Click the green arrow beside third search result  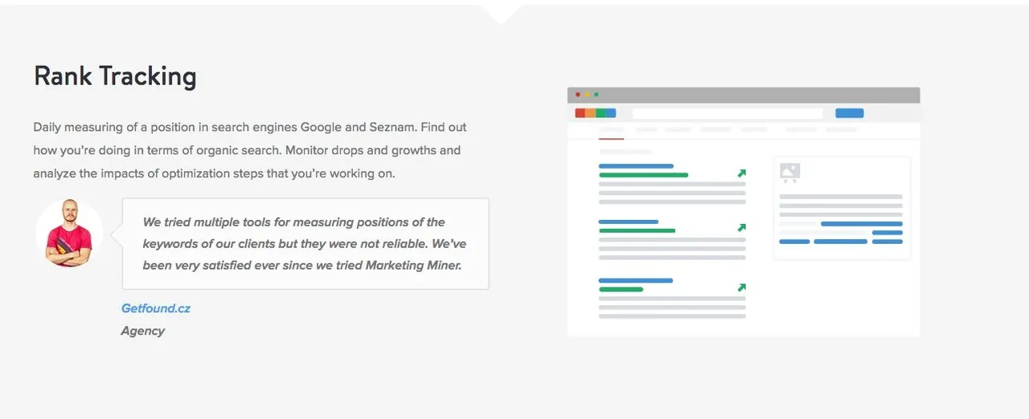(x=741, y=287)
